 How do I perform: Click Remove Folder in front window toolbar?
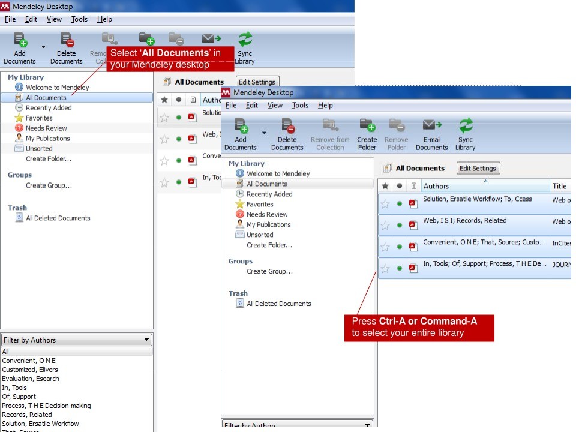pos(397,134)
